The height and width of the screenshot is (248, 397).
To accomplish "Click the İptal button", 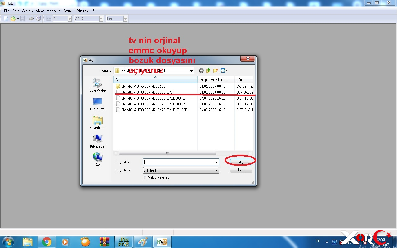I will click(x=241, y=170).
